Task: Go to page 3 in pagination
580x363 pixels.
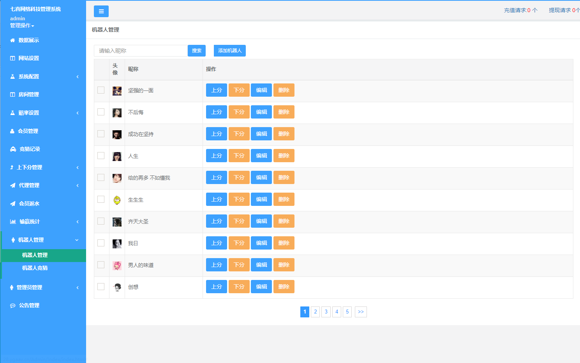Action: coord(326,312)
